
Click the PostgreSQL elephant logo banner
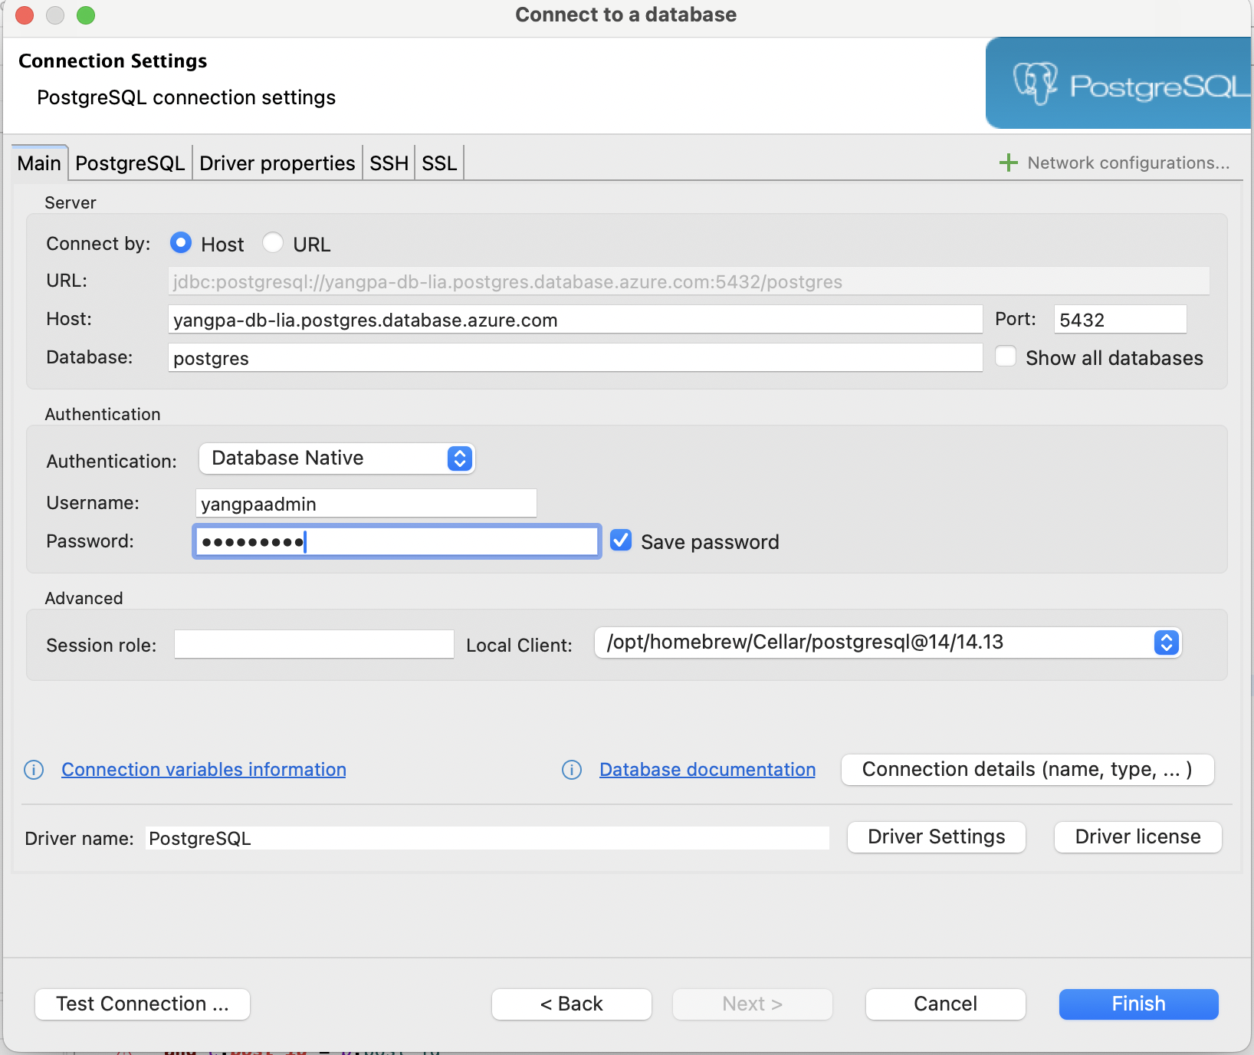pyautogui.click(x=1119, y=83)
